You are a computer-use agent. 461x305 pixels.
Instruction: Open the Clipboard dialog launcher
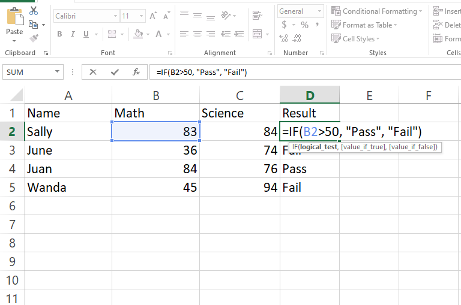(x=46, y=53)
